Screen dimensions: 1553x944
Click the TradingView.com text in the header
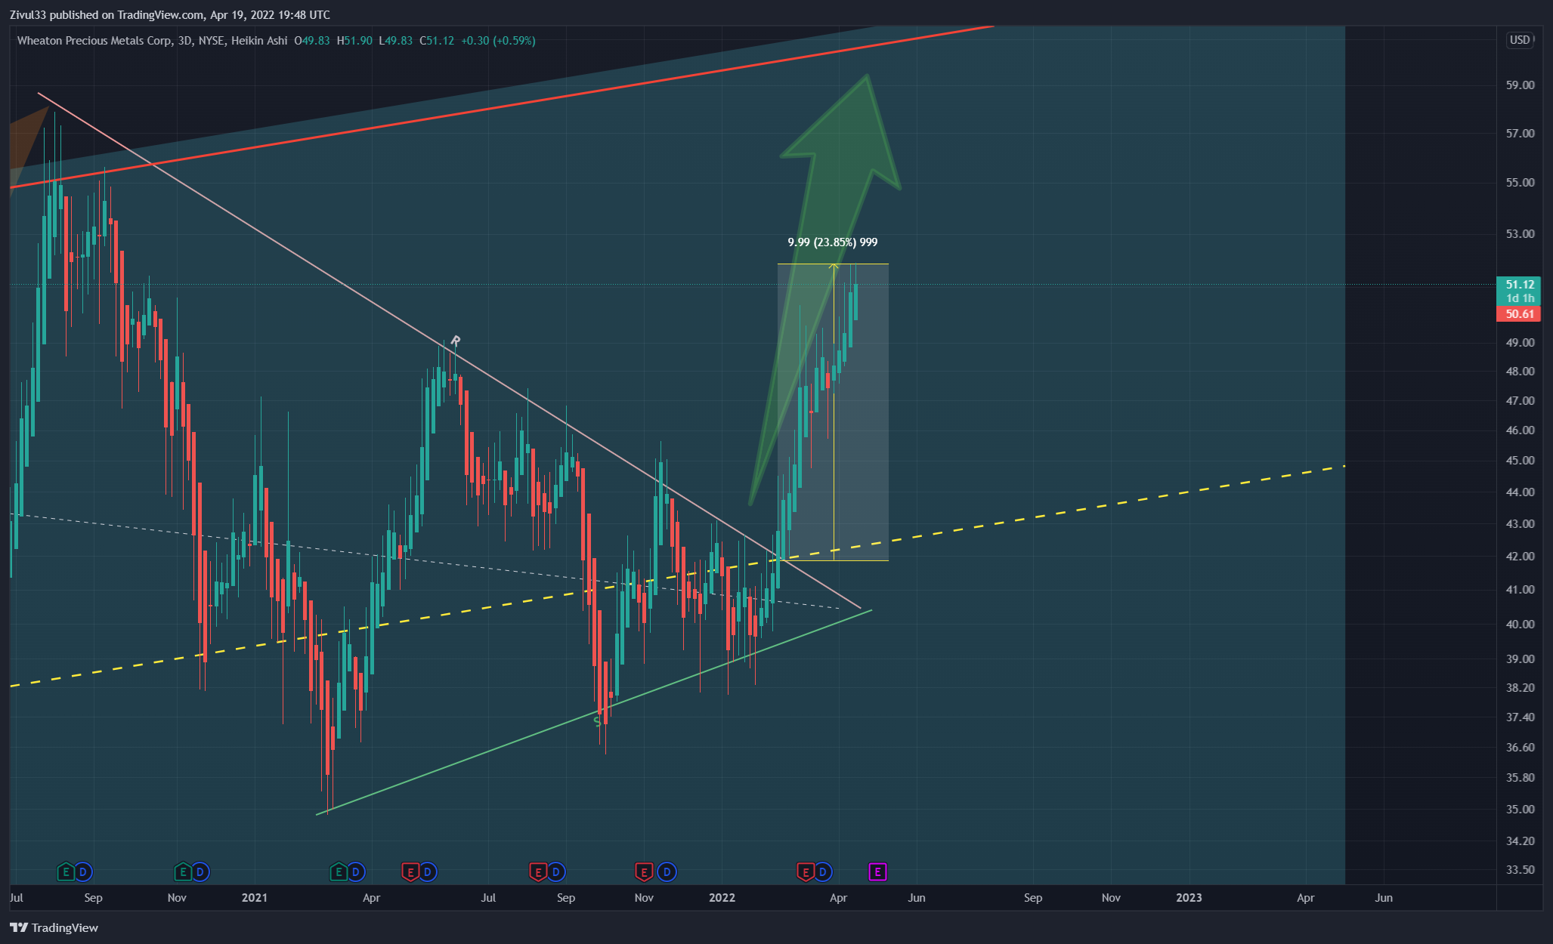pos(160,15)
